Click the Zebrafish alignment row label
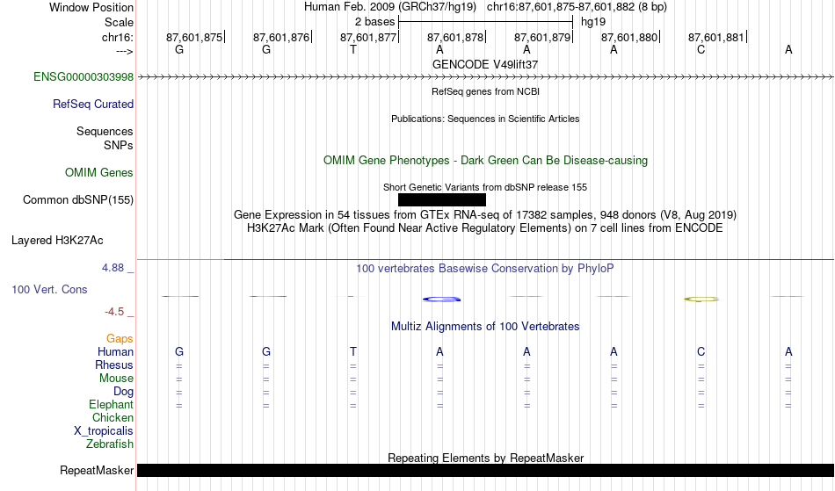 [x=110, y=444]
